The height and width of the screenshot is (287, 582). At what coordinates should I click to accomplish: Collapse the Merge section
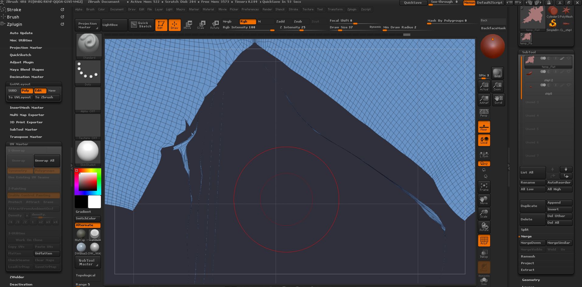click(x=526, y=236)
